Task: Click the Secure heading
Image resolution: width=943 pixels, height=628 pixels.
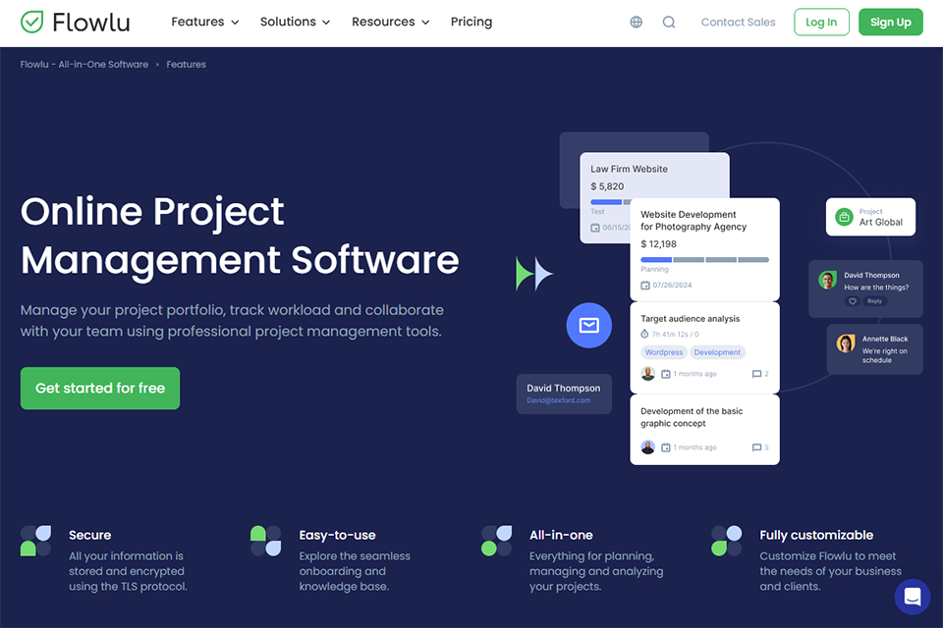Action: pyautogui.click(x=90, y=535)
